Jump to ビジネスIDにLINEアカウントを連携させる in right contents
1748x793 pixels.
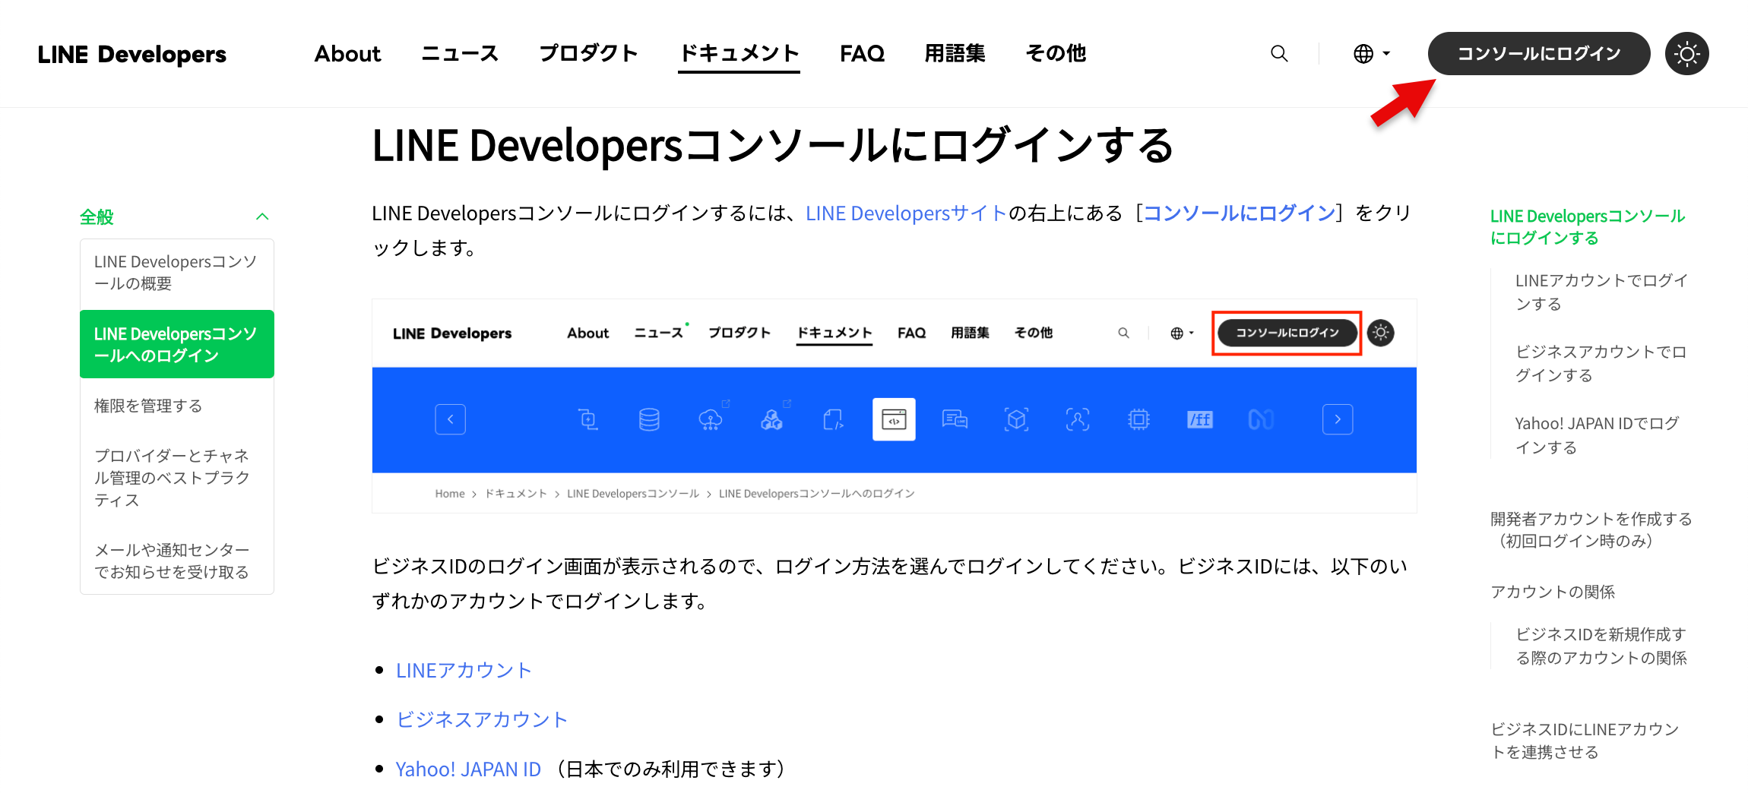click(1585, 741)
